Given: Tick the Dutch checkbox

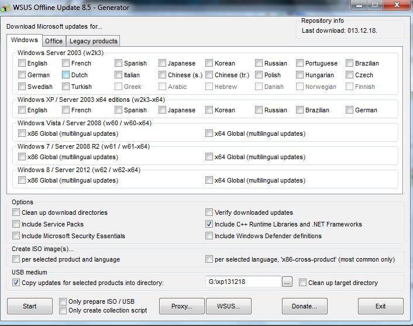Looking at the screenshot, I should click(66, 75).
